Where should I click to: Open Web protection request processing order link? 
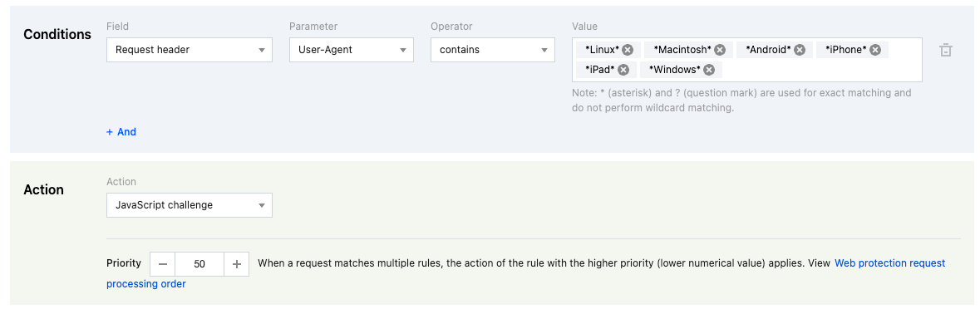525,273
